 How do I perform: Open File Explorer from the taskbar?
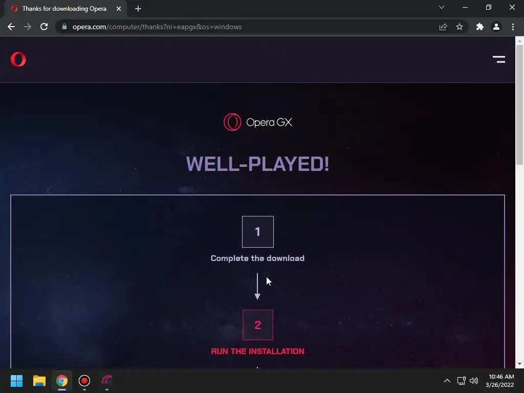point(39,381)
